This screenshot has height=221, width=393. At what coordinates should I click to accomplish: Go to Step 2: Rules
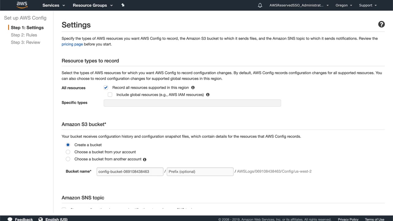point(24,35)
